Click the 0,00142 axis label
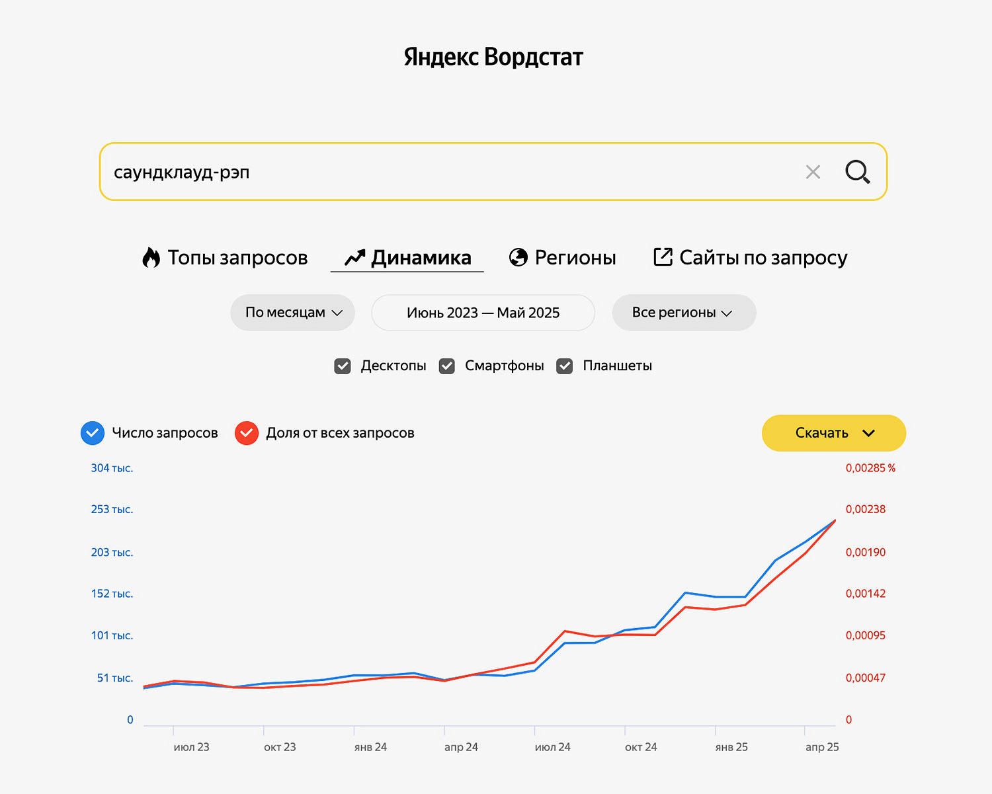Viewport: 992px width, 794px height. [866, 594]
